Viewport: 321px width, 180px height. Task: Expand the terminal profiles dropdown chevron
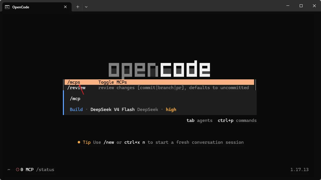pos(86,7)
